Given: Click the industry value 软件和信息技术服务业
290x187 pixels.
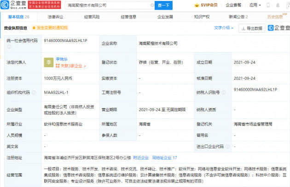Looking at the screenshot, I should click(63, 124).
